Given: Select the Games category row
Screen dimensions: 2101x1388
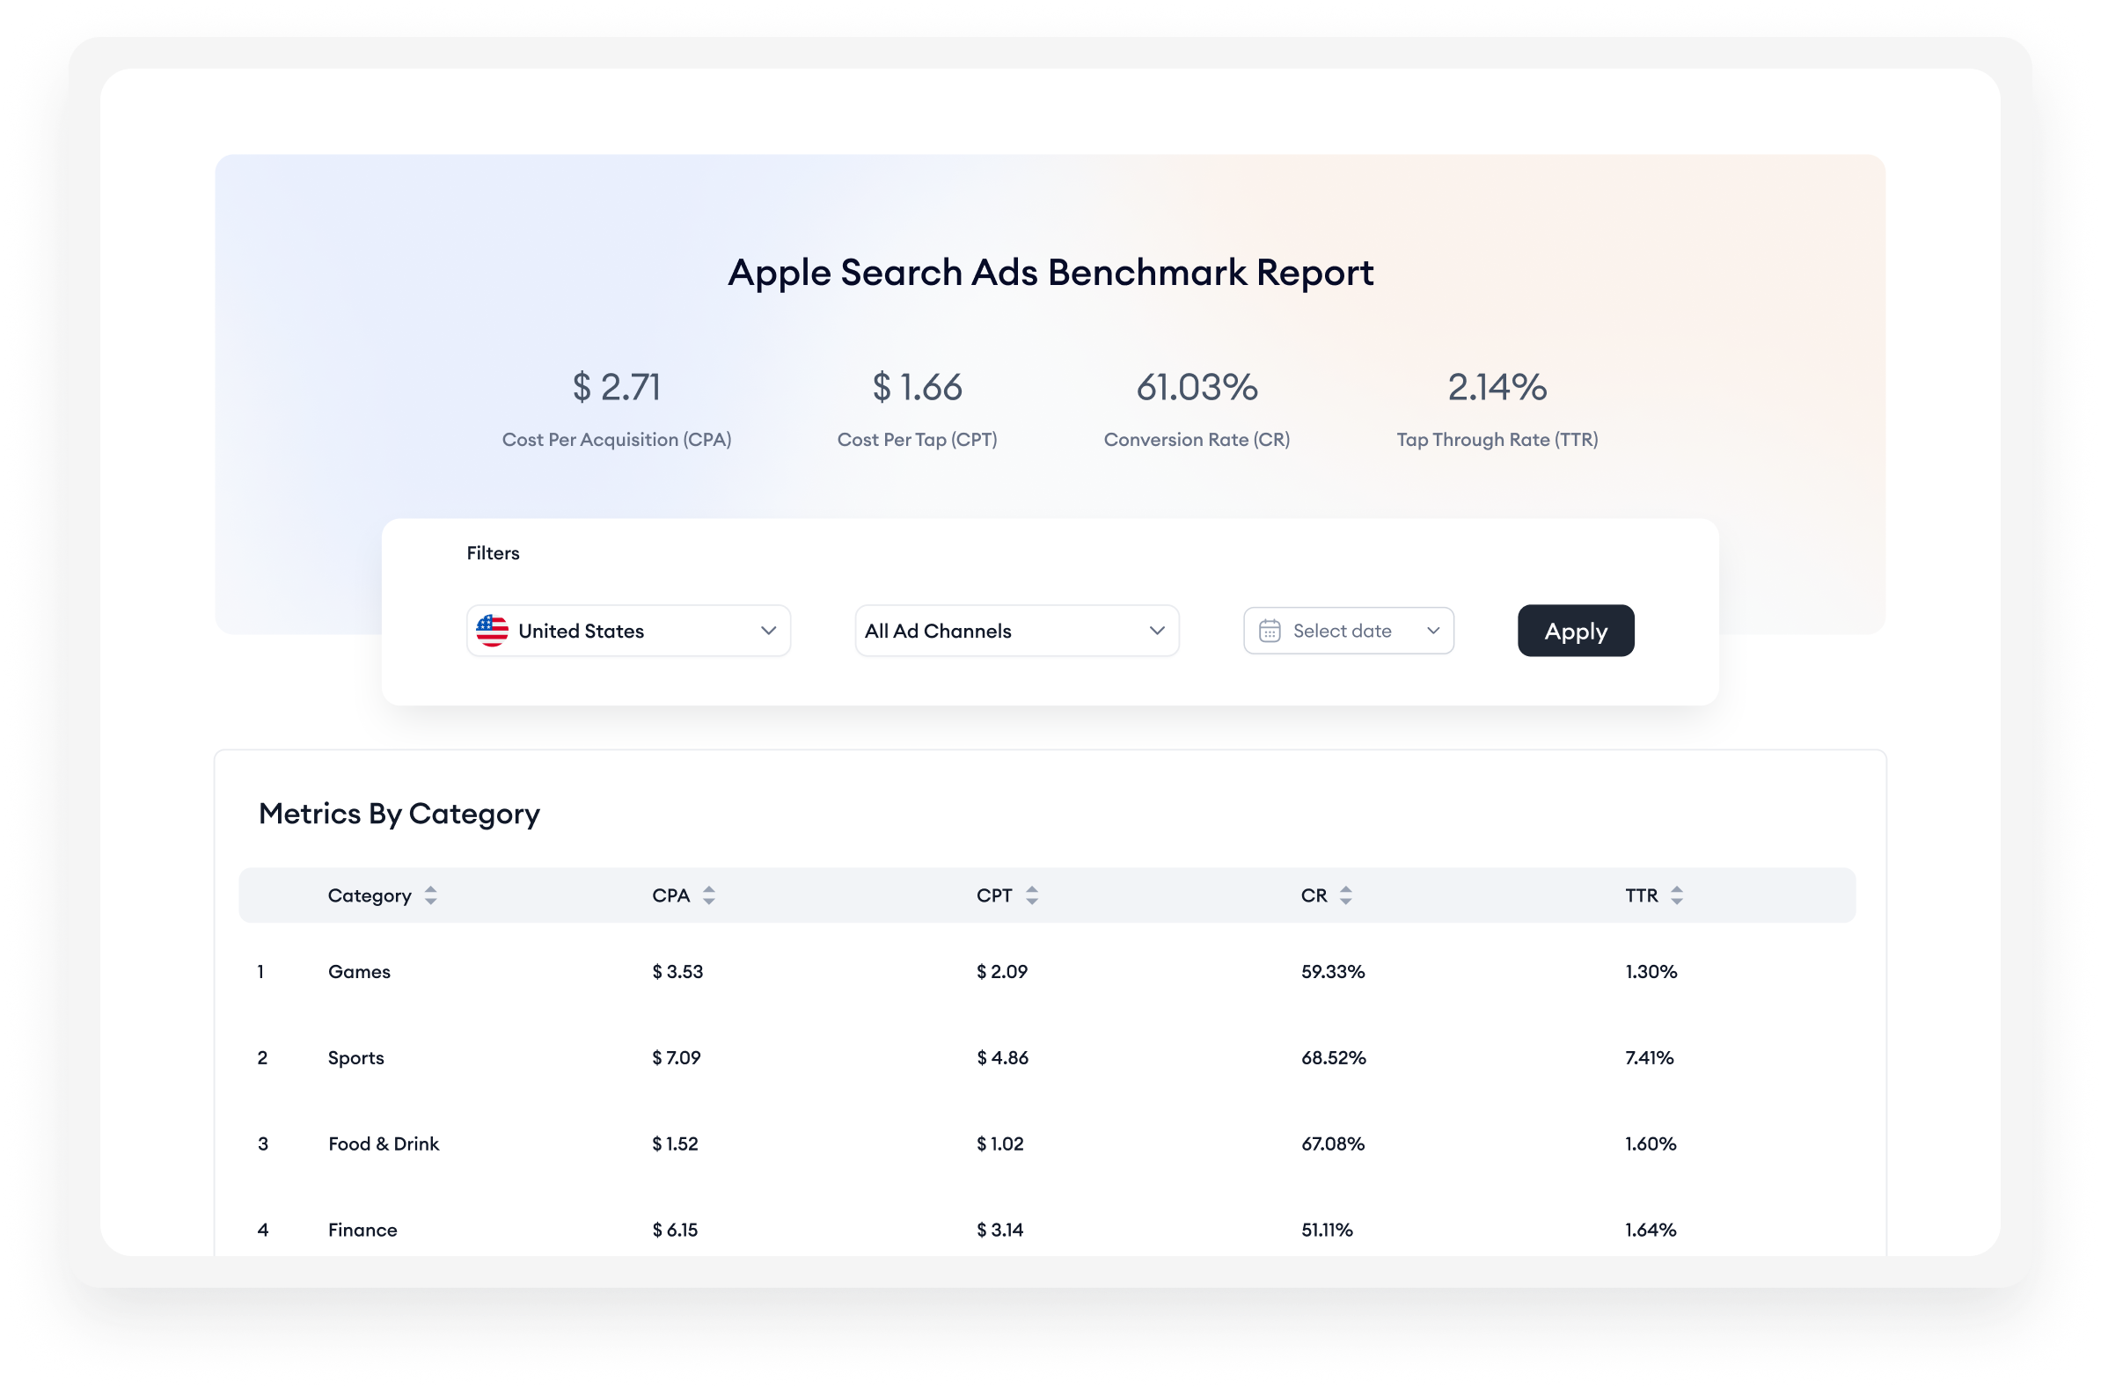Looking at the screenshot, I should [1046, 971].
